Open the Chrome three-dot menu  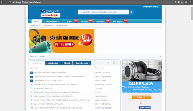[191, 2]
